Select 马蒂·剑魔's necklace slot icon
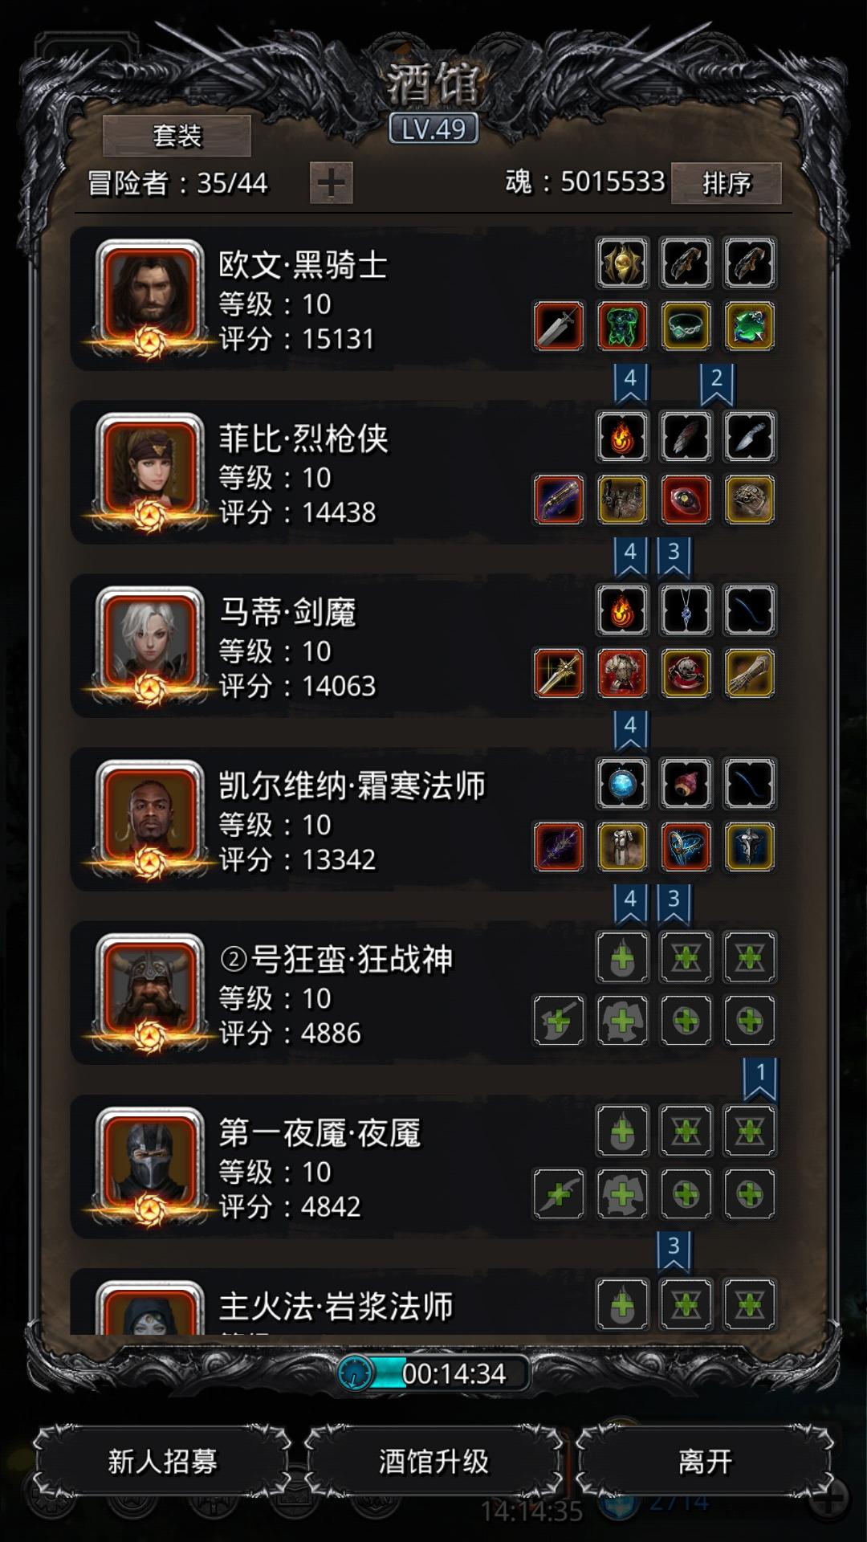Viewport: 867px width, 1542px height. 686,610
